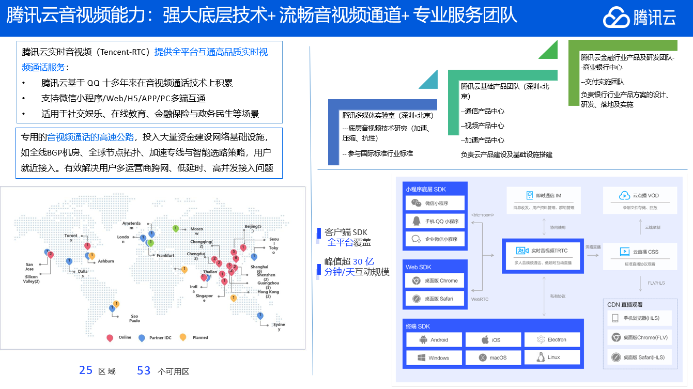Image resolution: width=693 pixels, height=389 pixels.
Task: Click the Frankfurt label on the map
Action: [x=166, y=255]
